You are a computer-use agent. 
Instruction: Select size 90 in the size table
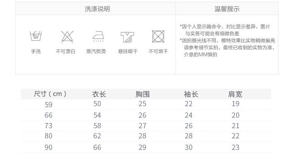pyautogui.click(x=48, y=147)
